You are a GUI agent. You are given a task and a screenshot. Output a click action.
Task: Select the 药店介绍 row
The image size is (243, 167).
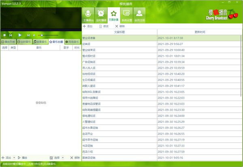click(162, 152)
